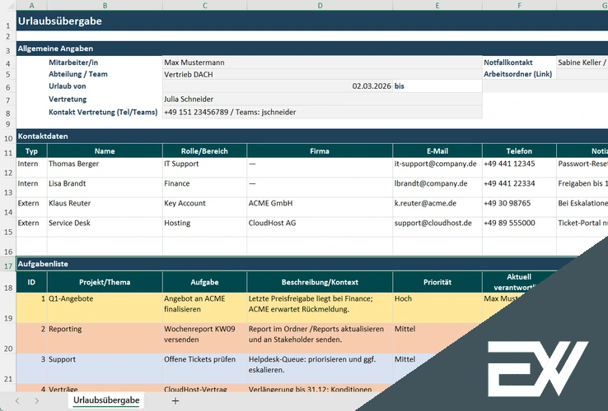Select column E header

pyautogui.click(x=437, y=6)
